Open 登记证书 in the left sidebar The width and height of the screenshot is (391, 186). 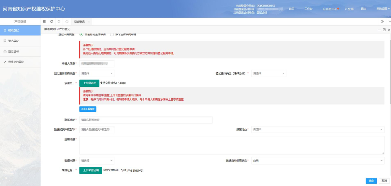(14, 51)
